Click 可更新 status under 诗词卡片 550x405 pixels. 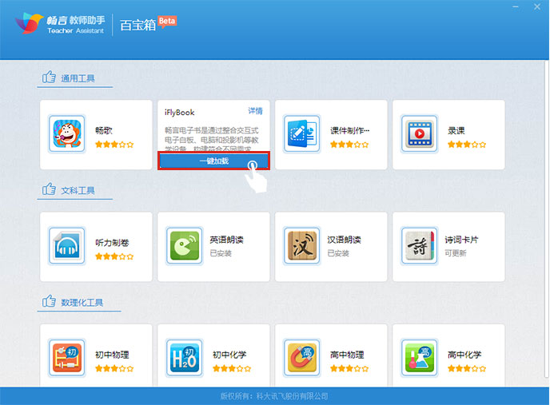coord(456,253)
